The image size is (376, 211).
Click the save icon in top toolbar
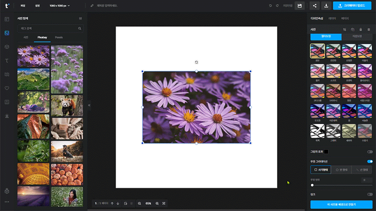[299, 5]
